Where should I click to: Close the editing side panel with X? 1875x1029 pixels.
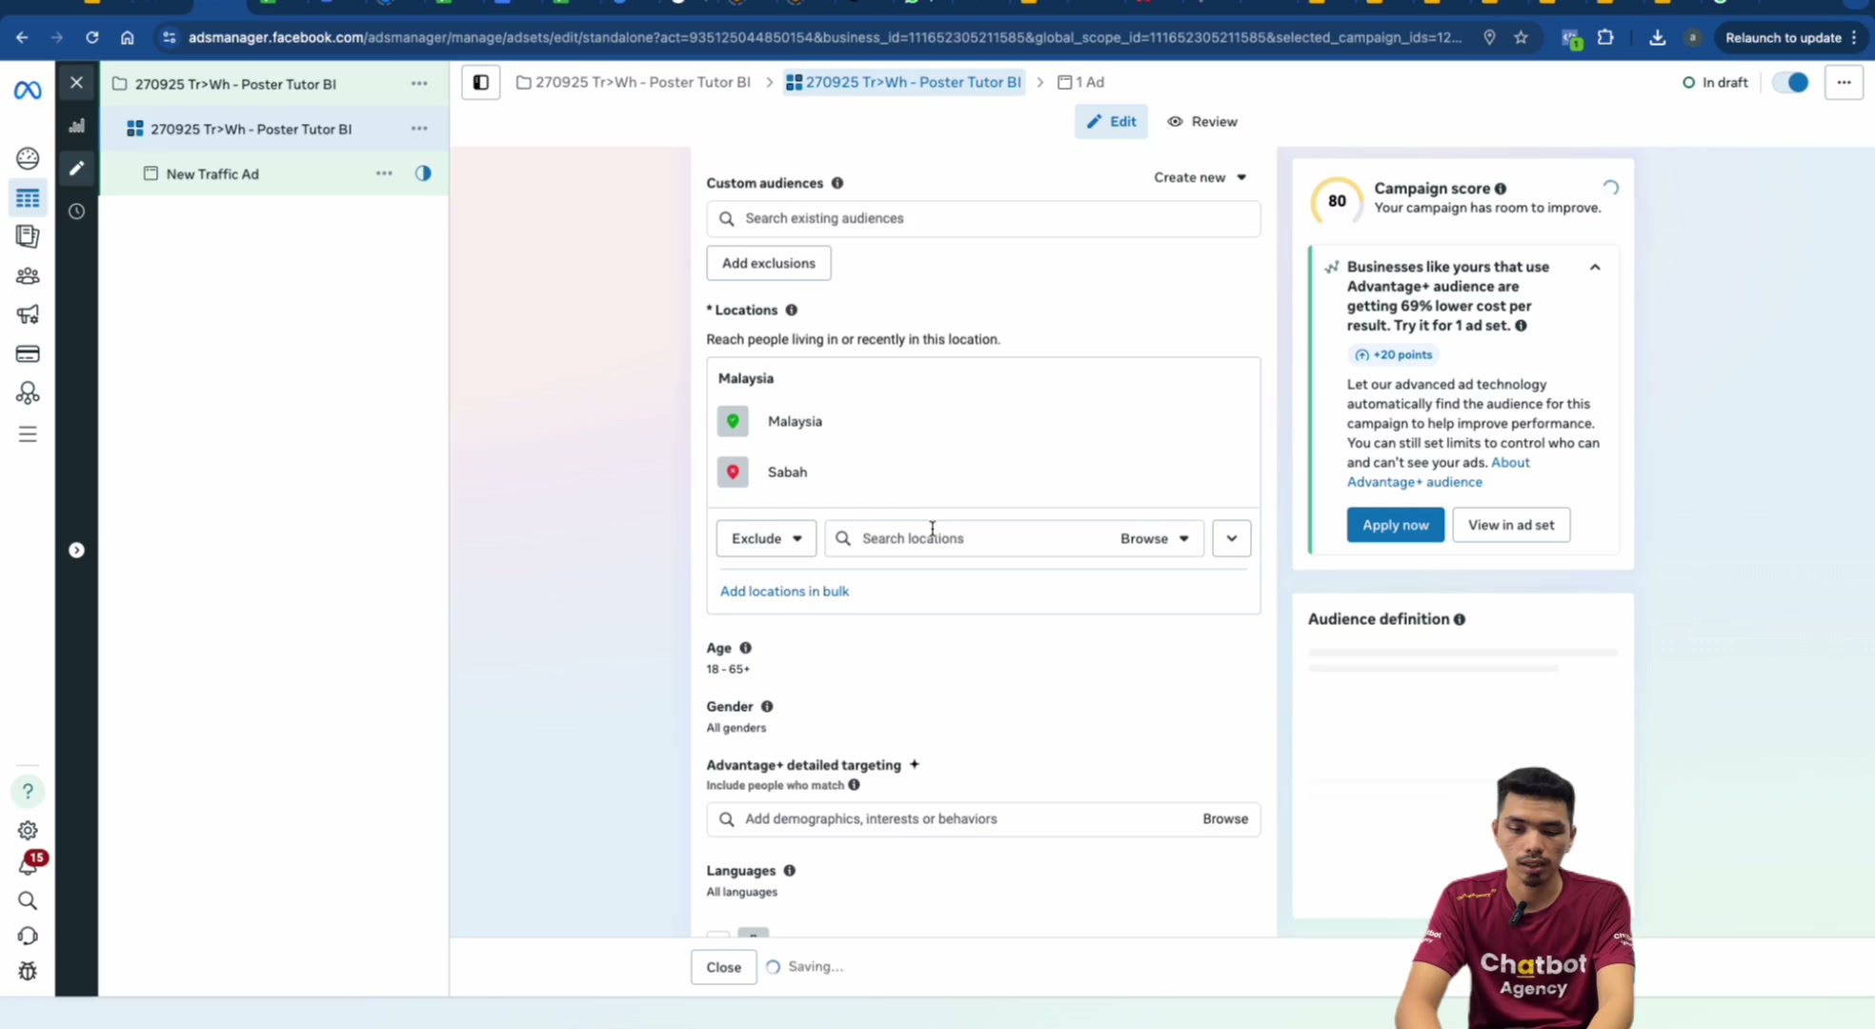coord(77,83)
